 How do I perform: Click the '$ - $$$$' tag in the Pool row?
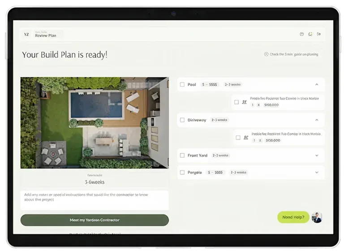tap(210, 85)
